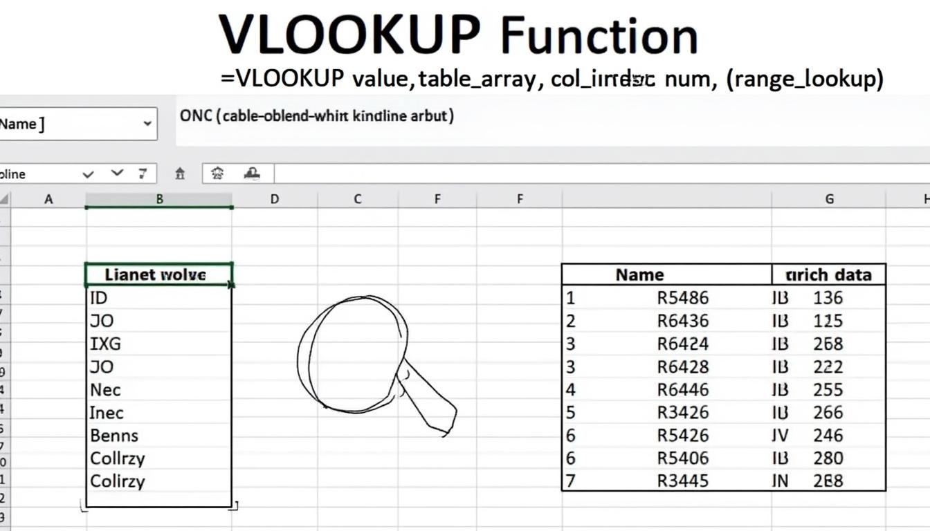Click column A header
Image resolution: width=930 pixels, height=531 pixels.
[48, 199]
